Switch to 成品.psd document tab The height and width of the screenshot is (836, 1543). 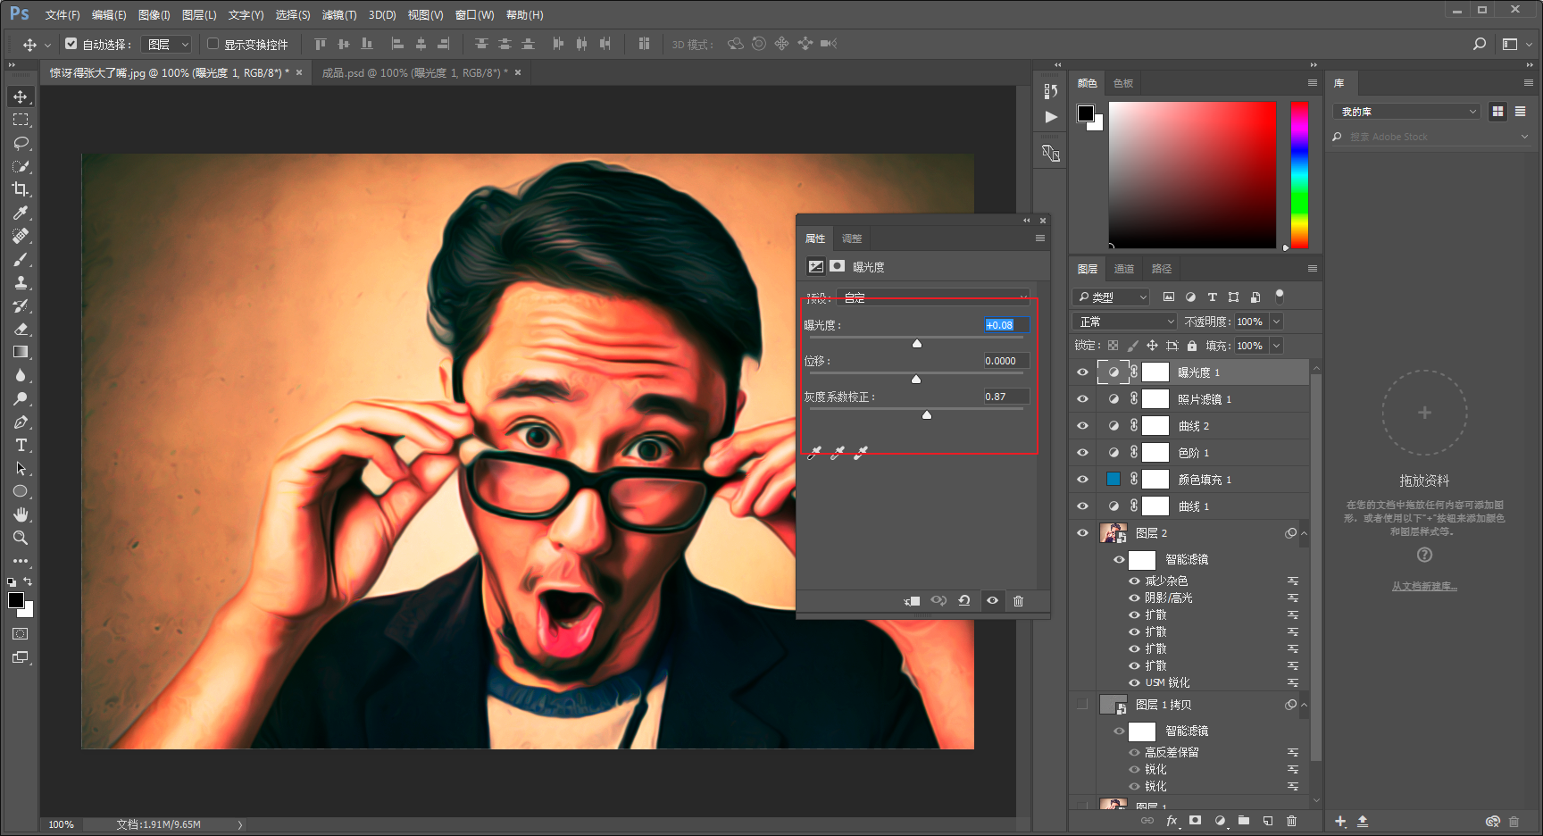[415, 73]
